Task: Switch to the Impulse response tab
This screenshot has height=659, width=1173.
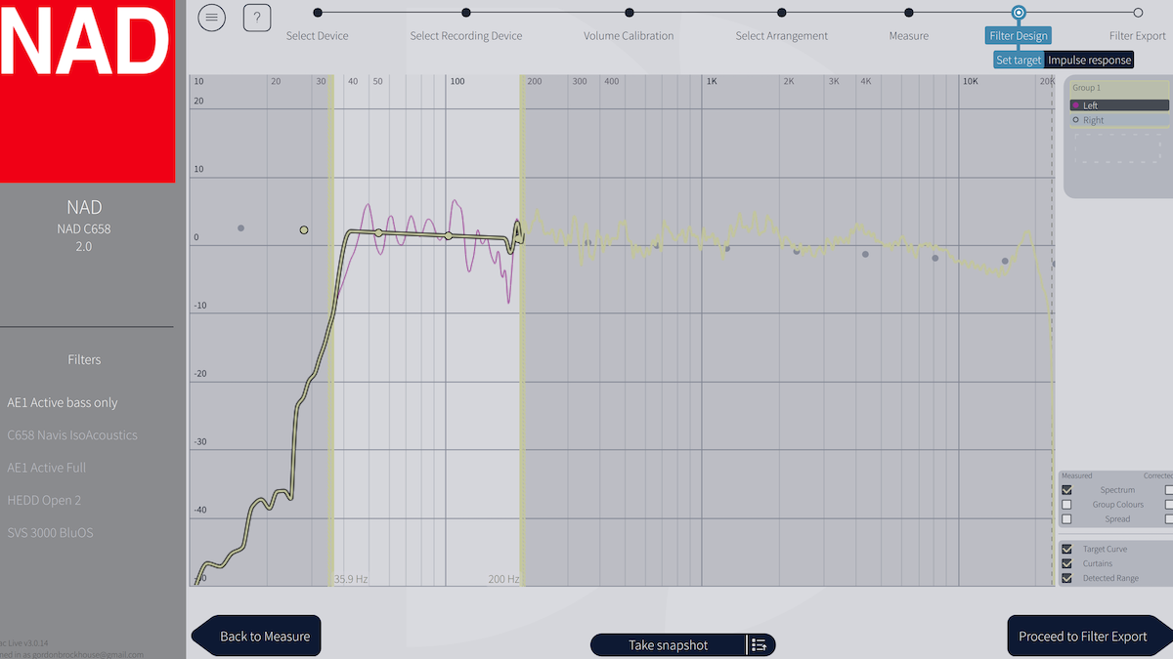Action: [1089, 61]
